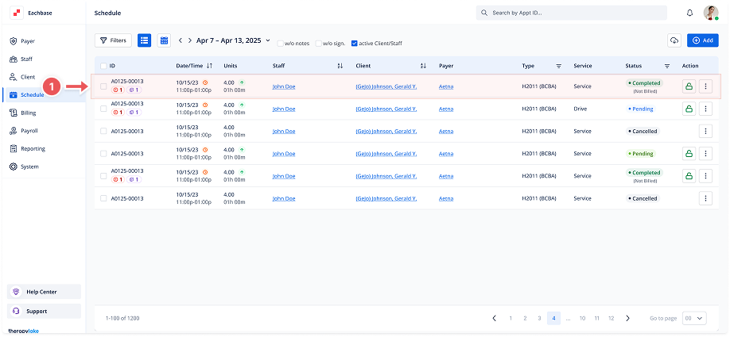This screenshot has width=730, height=337.
Task: Click the Type column filter icon
Action: coord(558,66)
